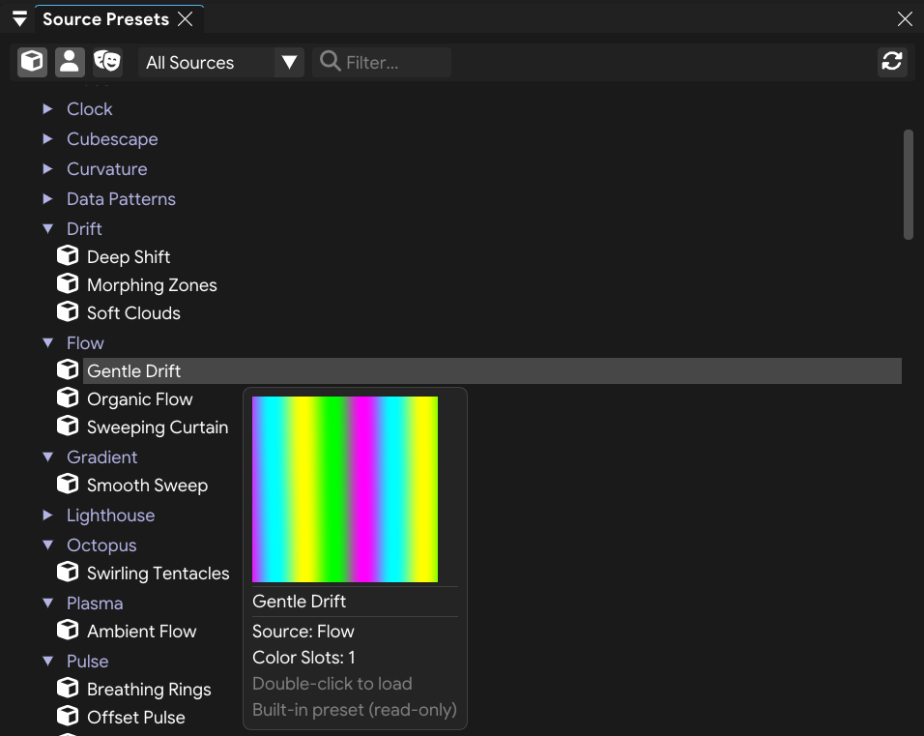Click the magnifier icon in Filter box
The width and height of the screenshot is (924, 736).
pos(330,61)
